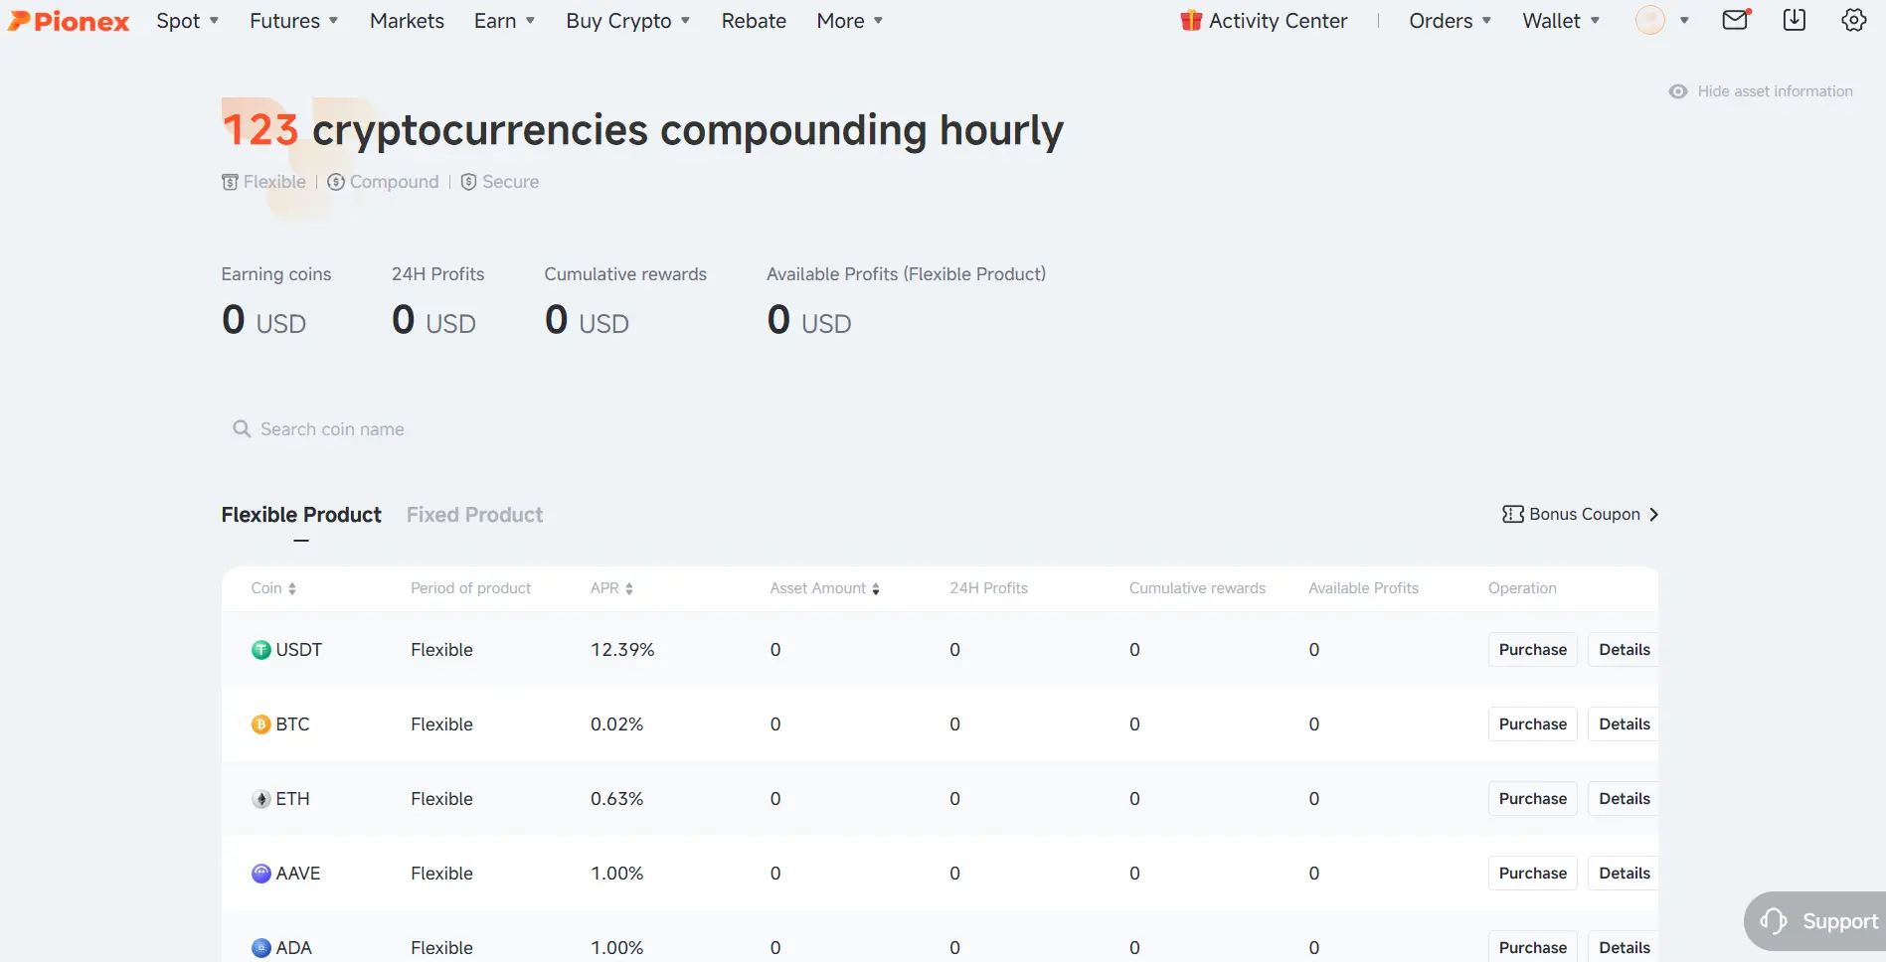Click the Secure shield icon

point(468,182)
